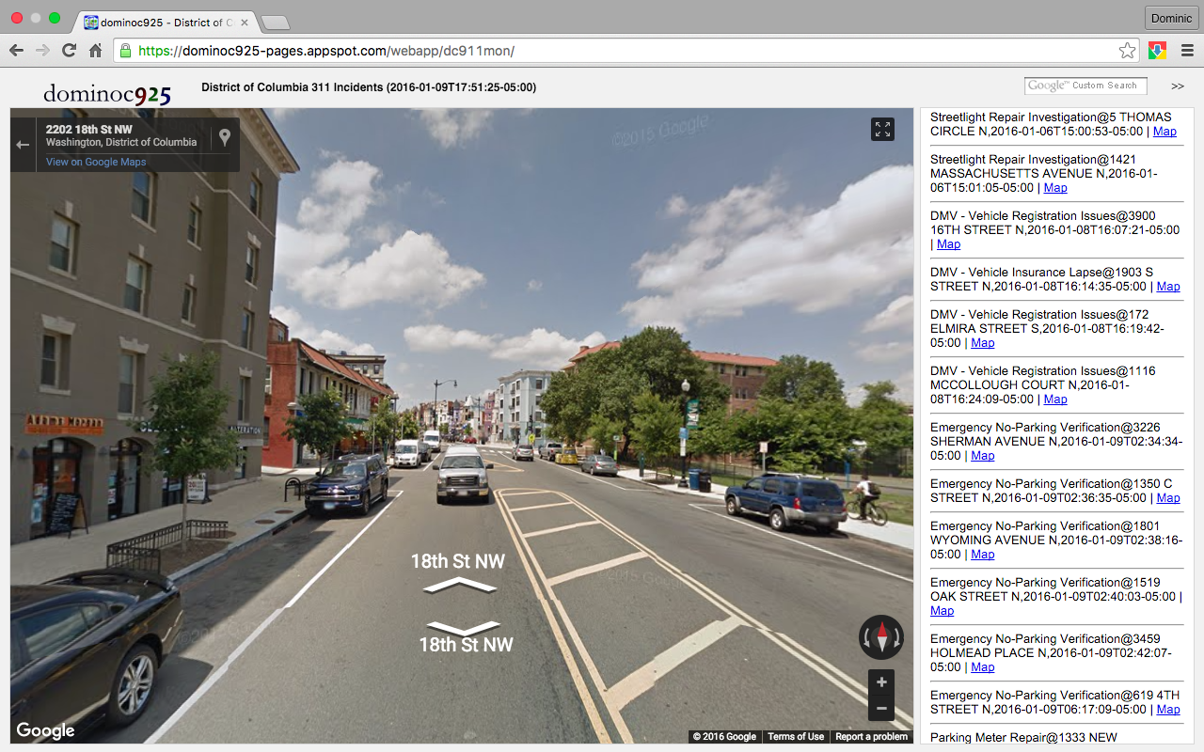1204x752 pixels.
Task: Move forward along 18th St NW
Action: pos(459,585)
